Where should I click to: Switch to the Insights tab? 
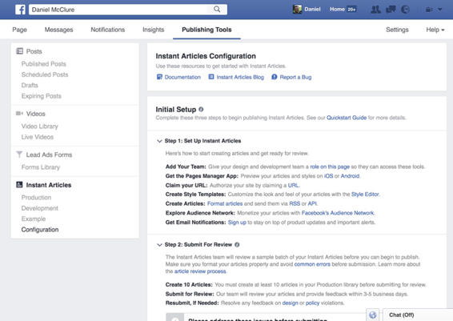tap(153, 30)
